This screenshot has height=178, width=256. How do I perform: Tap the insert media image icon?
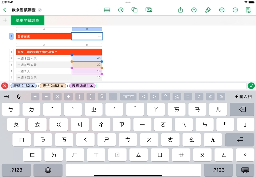(149, 10)
